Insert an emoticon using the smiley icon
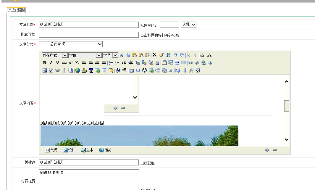315x190 pixels. [145, 70]
